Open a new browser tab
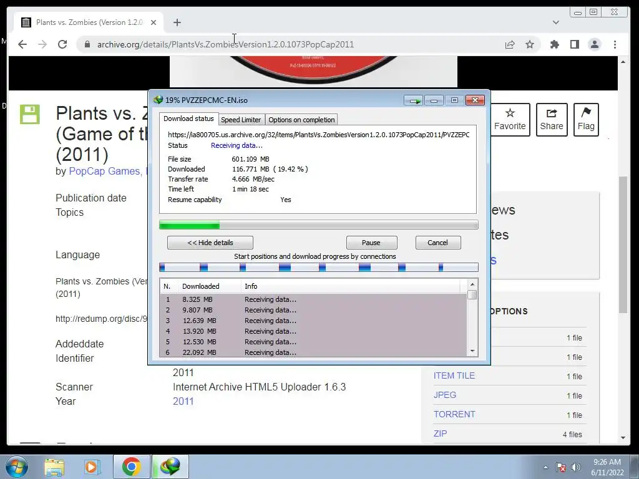 coord(177,22)
